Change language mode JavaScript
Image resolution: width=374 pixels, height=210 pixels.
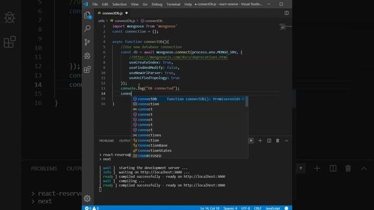pyautogui.click(x=273, y=208)
